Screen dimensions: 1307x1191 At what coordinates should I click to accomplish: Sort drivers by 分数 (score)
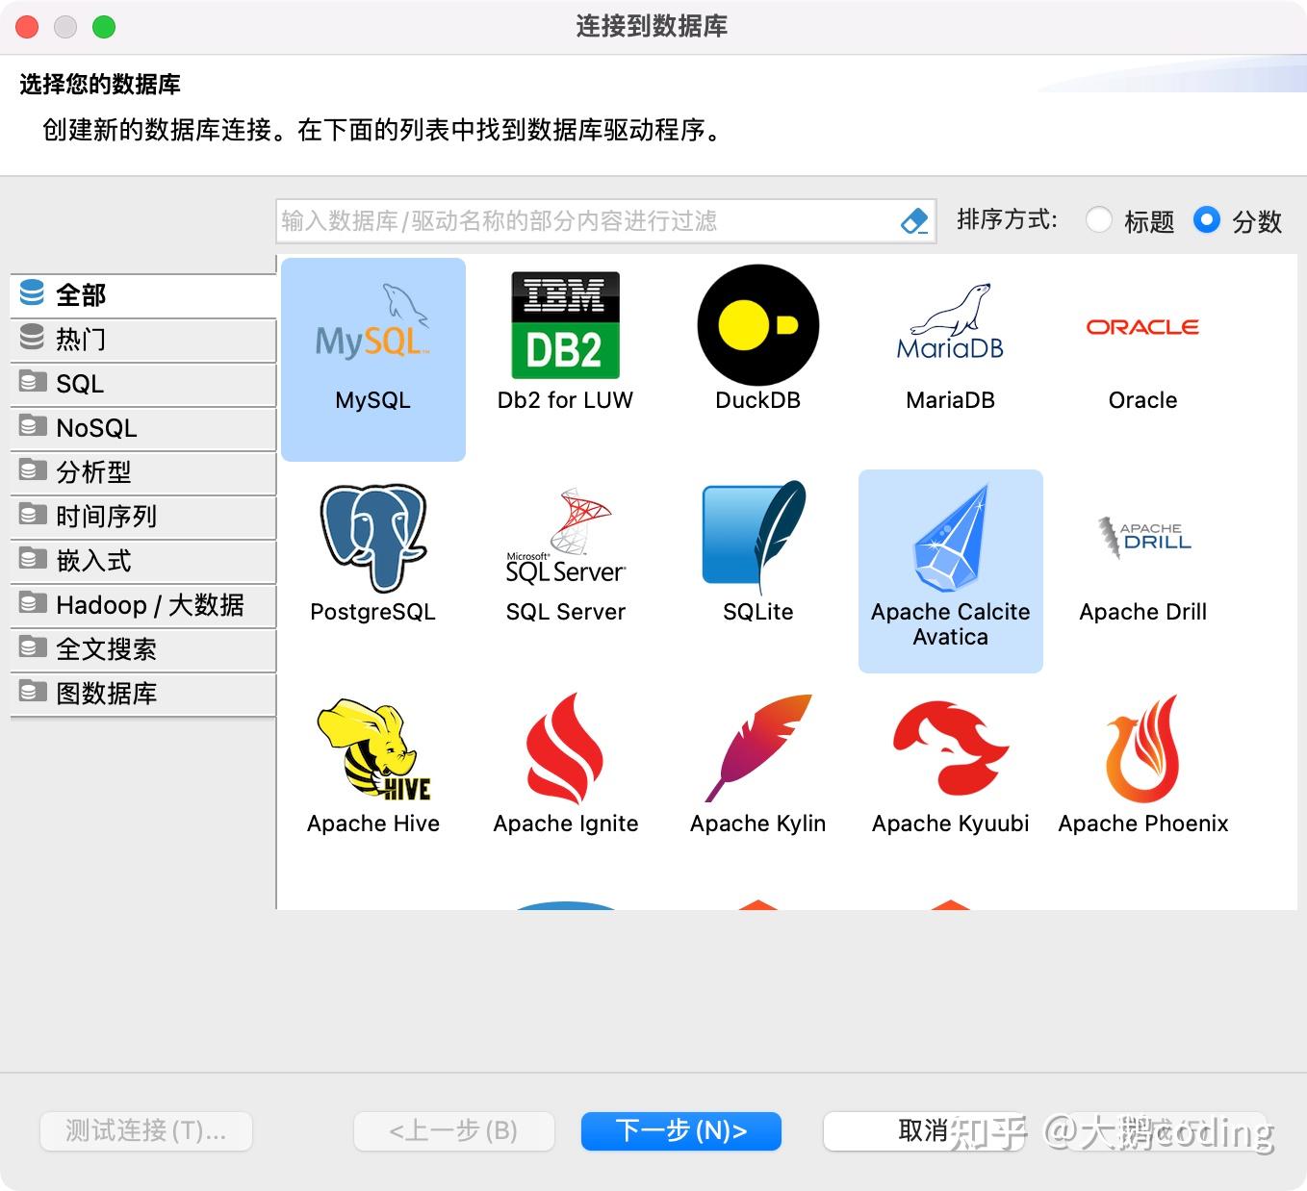point(1206,220)
